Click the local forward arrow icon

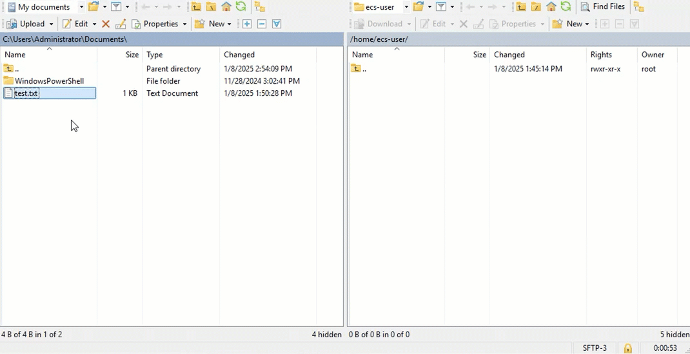click(167, 6)
